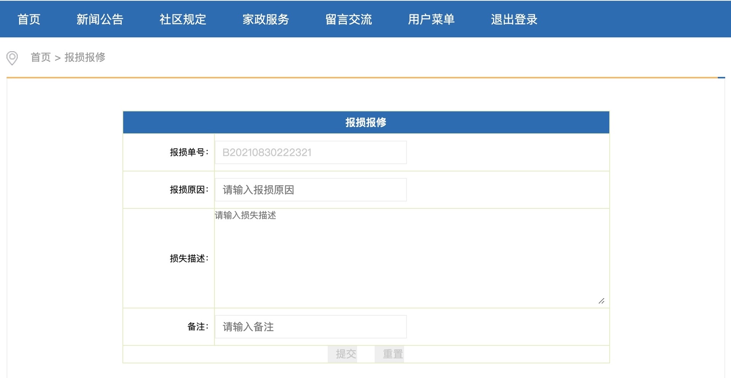Focus the 备注 input field

click(x=311, y=327)
